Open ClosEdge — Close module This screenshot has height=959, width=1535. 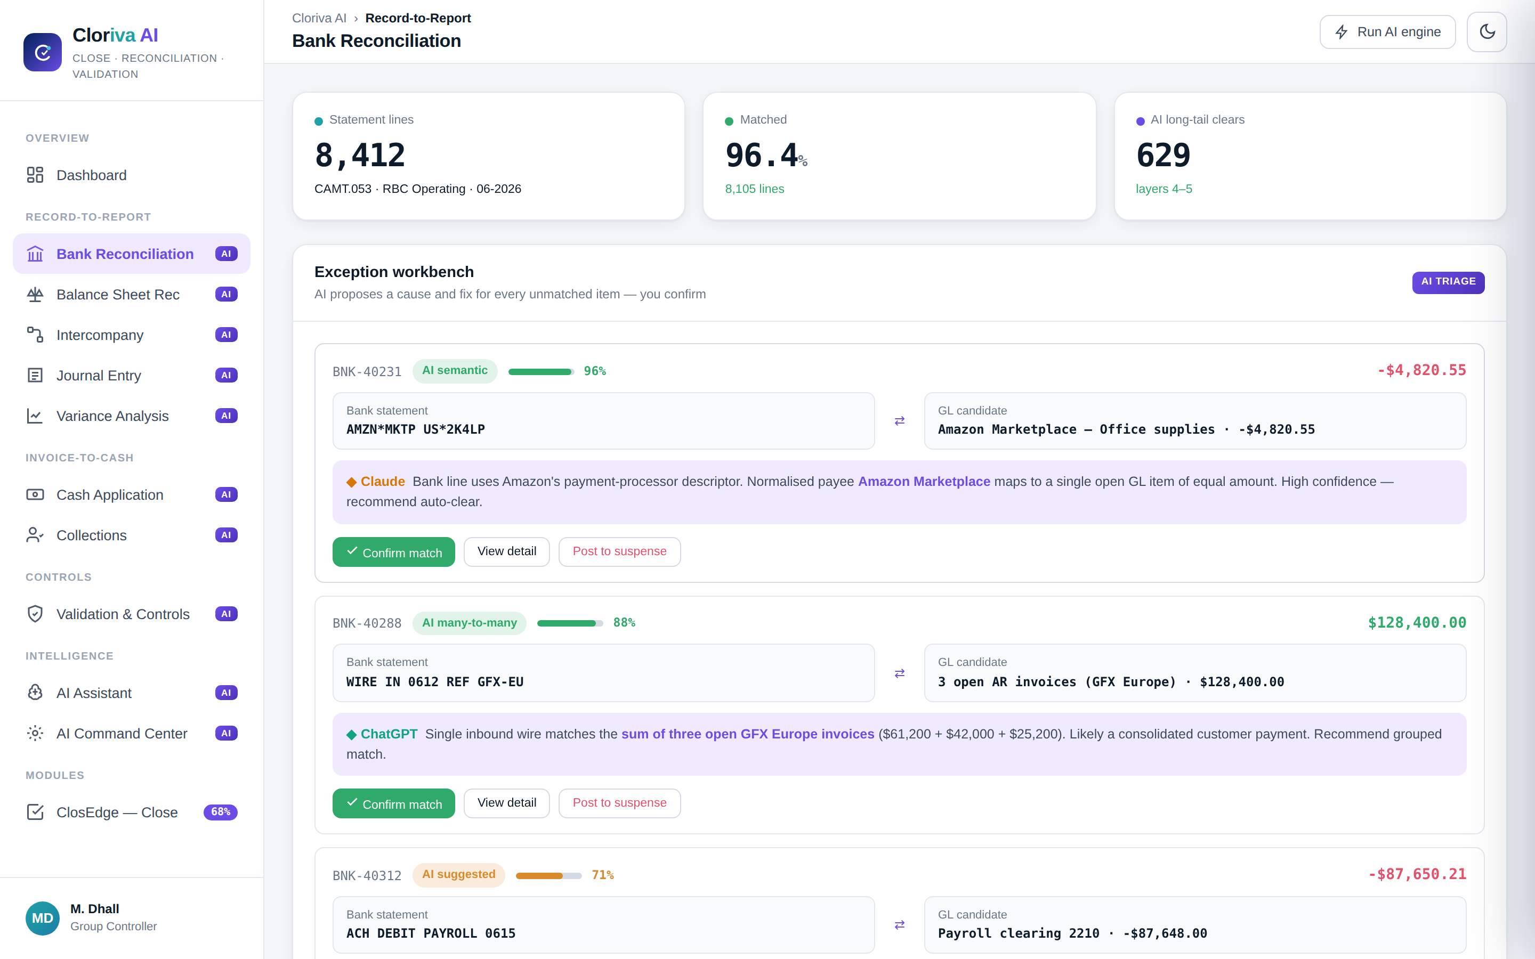click(131, 812)
